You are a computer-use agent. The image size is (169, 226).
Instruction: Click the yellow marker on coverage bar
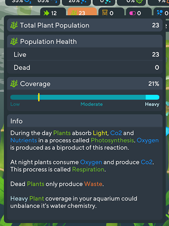pyautogui.click(x=39, y=97)
